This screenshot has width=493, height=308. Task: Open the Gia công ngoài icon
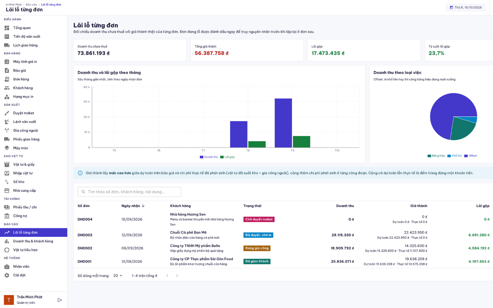[7, 131]
